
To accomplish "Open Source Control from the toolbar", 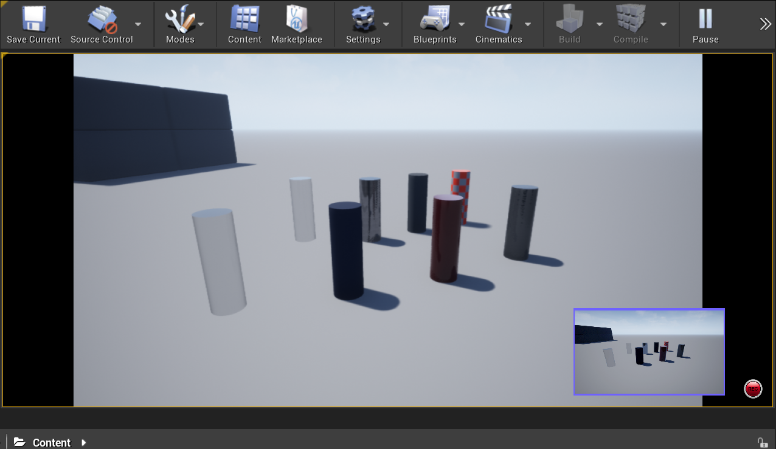I will pos(102,19).
